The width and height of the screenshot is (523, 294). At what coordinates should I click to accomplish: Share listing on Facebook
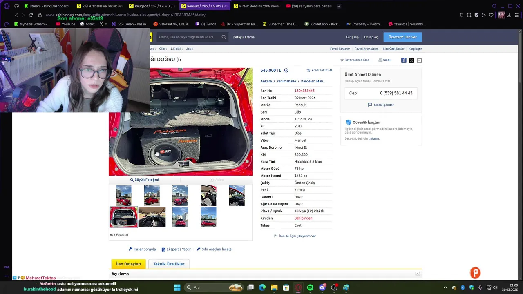tap(404, 60)
